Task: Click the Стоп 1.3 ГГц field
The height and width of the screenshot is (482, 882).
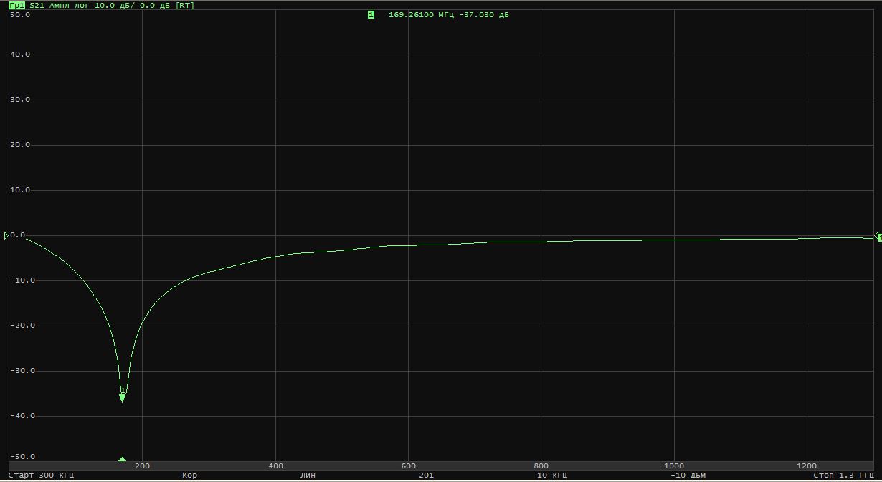Action: point(843,475)
